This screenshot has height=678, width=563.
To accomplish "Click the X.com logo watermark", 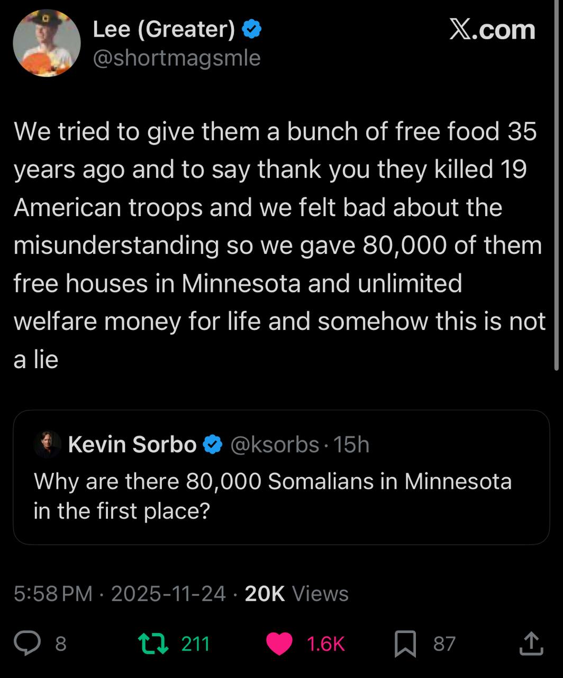I will point(492,30).
